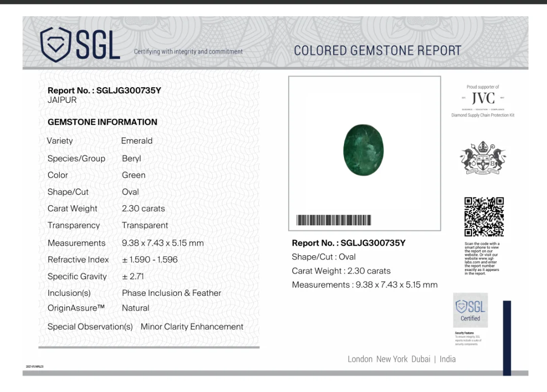Click the 'Color' label
Screen dimensions: 547x392
(58, 175)
